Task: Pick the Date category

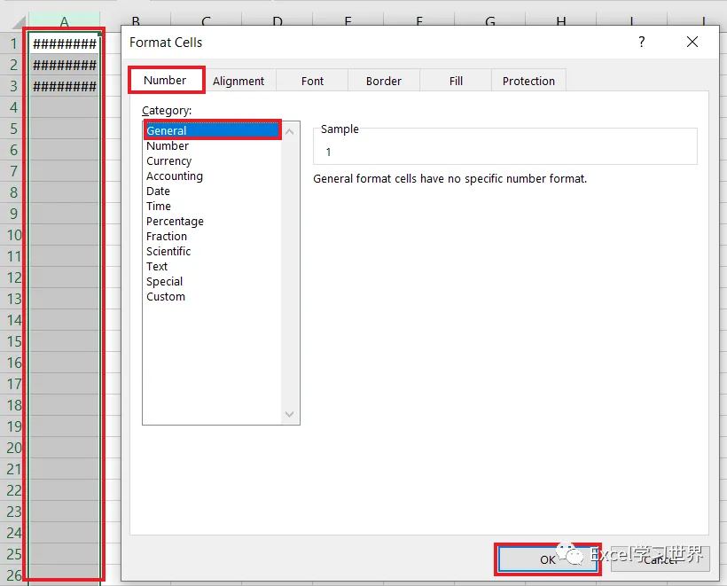Action: [x=213, y=191]
